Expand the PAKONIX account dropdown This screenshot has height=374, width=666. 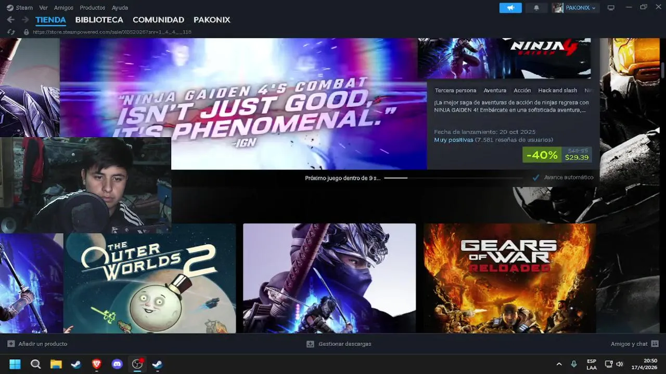click(x=594, y=8)
